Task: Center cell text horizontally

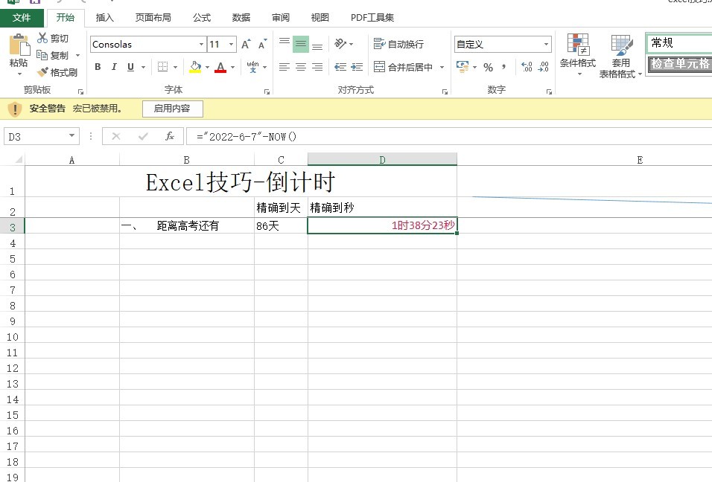Action: [x=301, y=67]
